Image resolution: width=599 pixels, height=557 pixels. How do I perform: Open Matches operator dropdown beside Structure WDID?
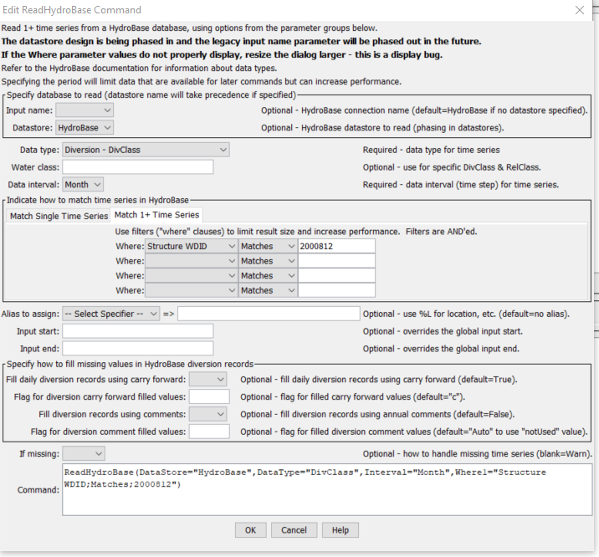point(268,246)
